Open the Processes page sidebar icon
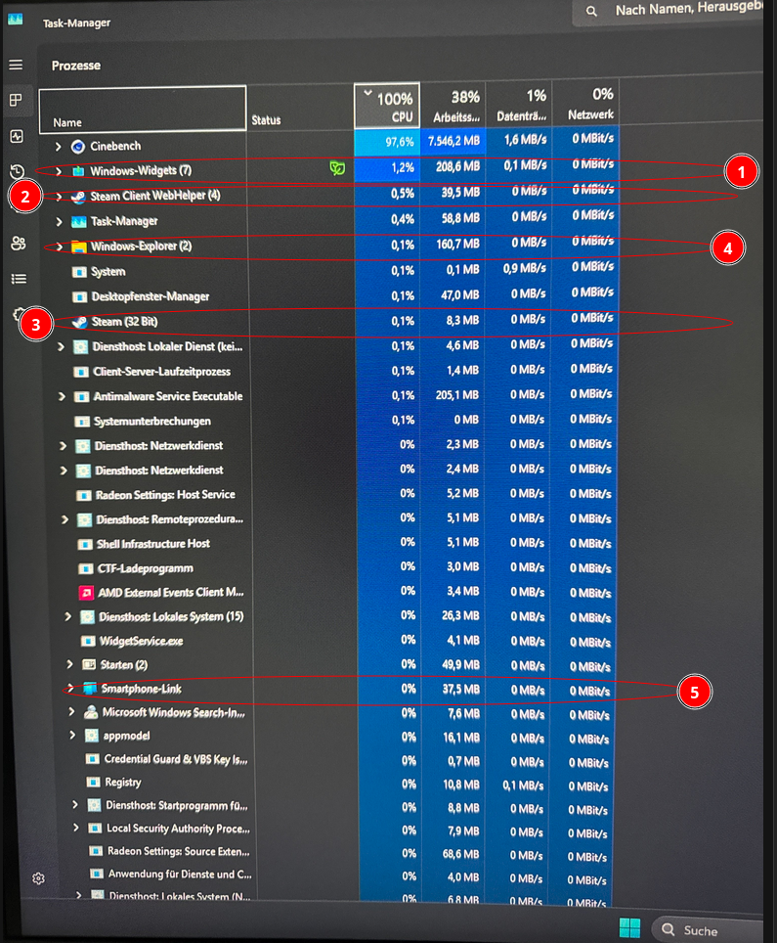 tap(17, 100)
